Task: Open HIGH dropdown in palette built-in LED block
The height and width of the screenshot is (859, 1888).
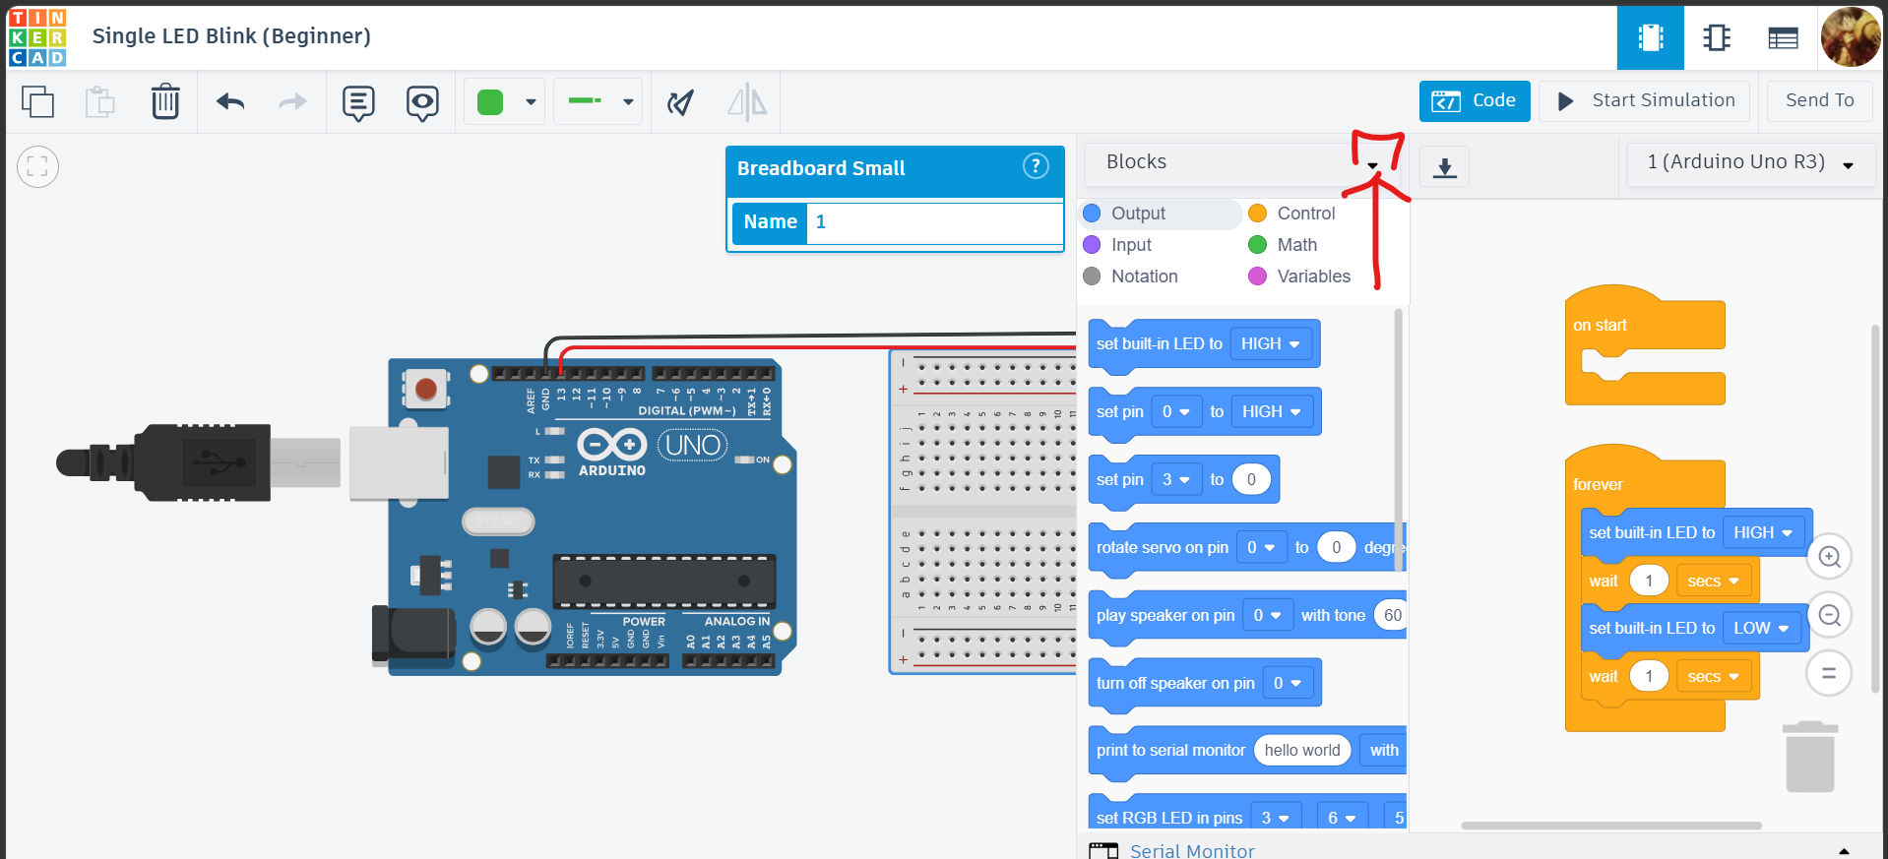Action: (1271, 343)
